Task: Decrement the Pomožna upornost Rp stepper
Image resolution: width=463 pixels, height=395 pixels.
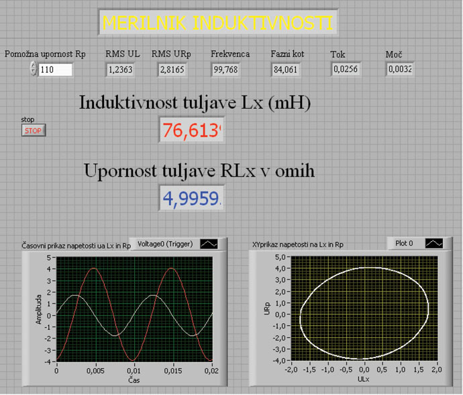Action: coord(34,73)
